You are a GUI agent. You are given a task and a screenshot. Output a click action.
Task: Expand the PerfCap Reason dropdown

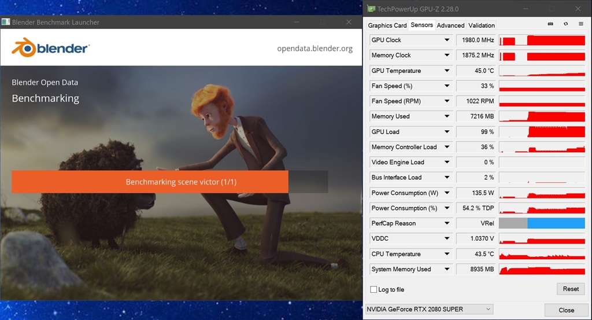(447, 223)
